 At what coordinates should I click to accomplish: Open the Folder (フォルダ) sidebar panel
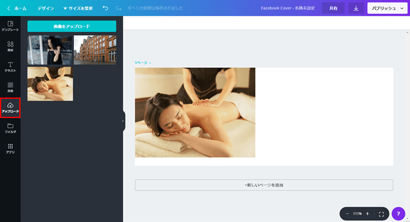[10, 128]
